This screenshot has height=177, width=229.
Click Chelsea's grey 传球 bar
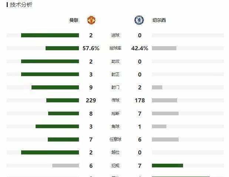click(165, 100)
